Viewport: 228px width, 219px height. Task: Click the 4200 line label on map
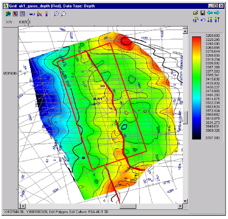(x=170, y=191)
